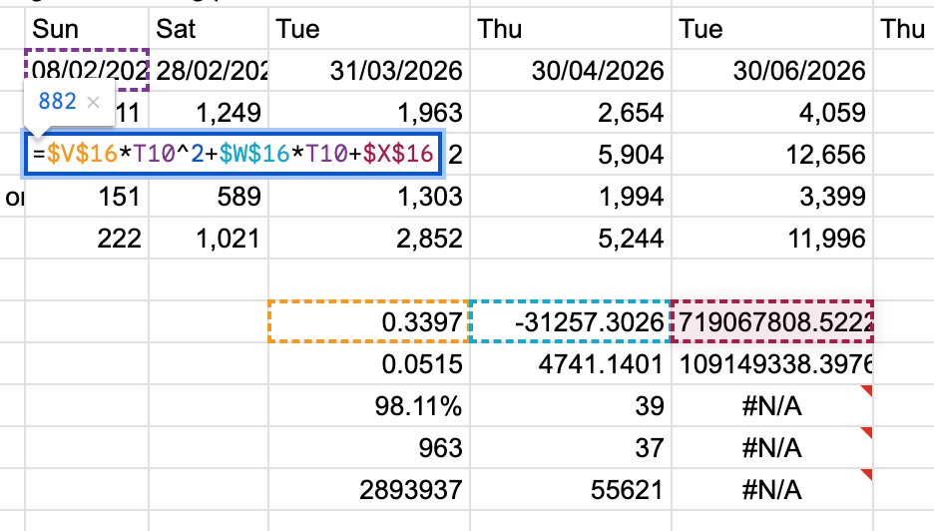The height and width of the screenshot is (531, 934).
Task: Select the Sat header cell
Action: tap(209, 28)
